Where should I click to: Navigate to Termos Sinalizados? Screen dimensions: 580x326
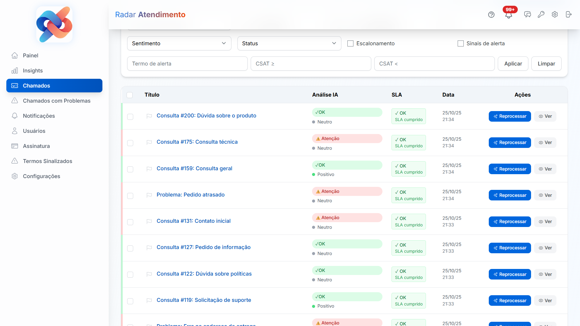pyautogui.click(x=47, y=161)
